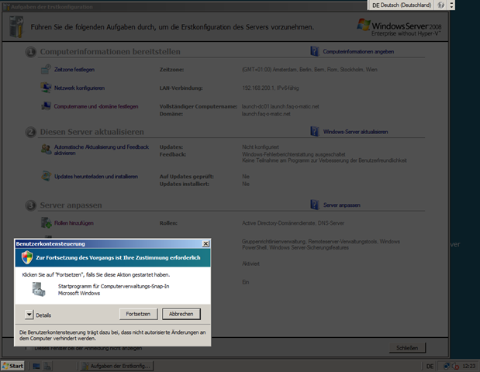Open Windows-Server aktualisieren help link
Viewport: 480px width, 372px height.
click(356, 132)
